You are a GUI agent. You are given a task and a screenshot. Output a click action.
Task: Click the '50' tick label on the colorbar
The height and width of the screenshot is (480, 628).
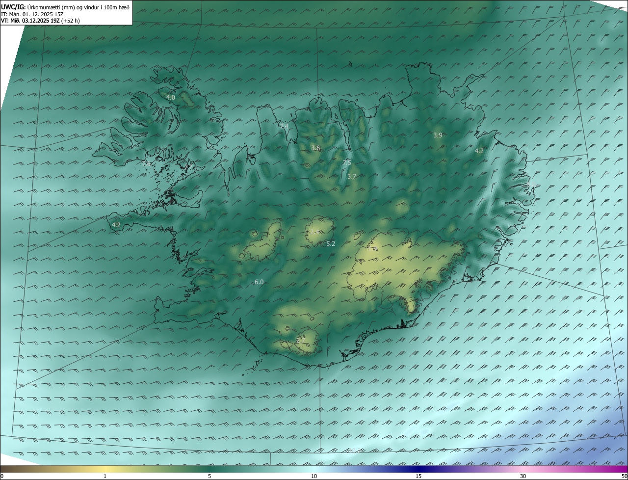pyautogui.click(x=624, y=476)
